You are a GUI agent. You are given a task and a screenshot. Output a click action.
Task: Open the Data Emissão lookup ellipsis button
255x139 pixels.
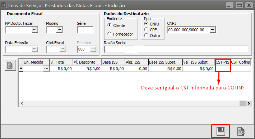coord(35,49)
